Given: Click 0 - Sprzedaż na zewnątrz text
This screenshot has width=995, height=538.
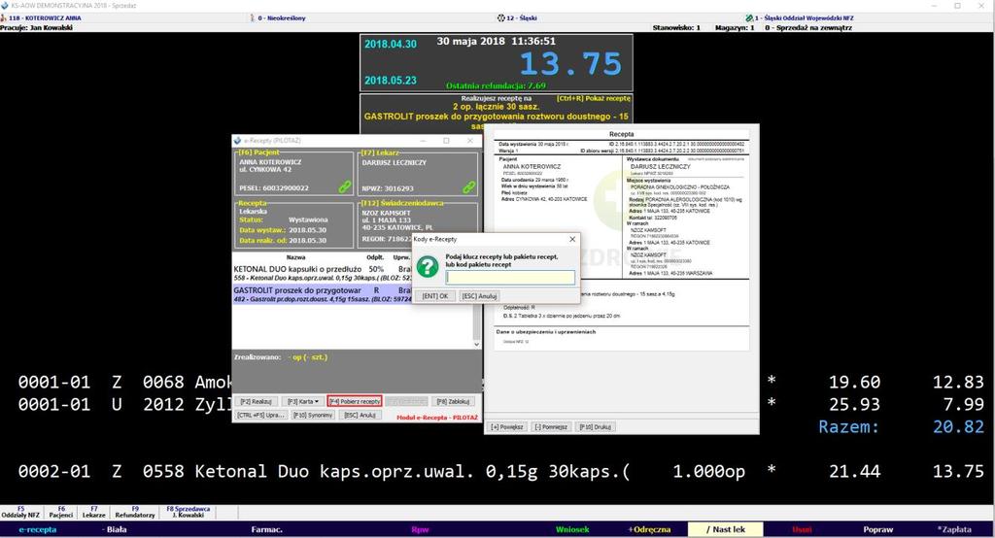Looking at the screenshot, I should (x=807, y=28).
